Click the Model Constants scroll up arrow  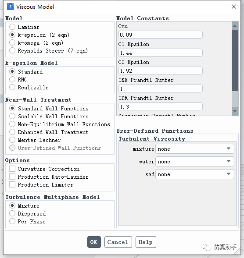[x=235, y=26]
